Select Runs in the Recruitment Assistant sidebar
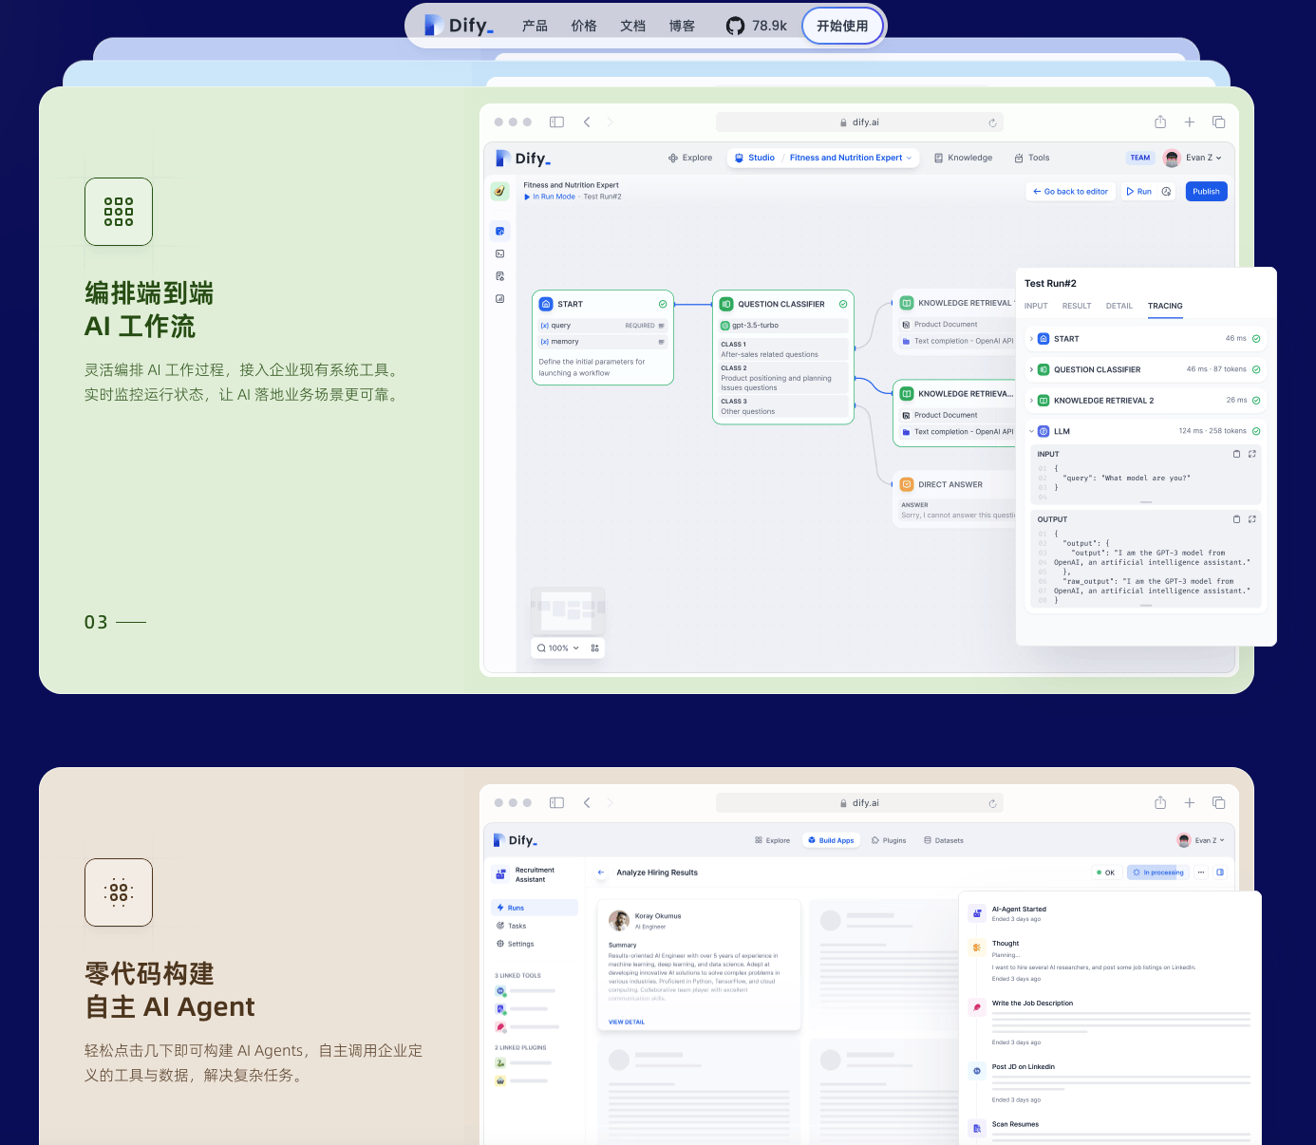The width and height of the screenshot is (1316, 1145). coord(535,908)
